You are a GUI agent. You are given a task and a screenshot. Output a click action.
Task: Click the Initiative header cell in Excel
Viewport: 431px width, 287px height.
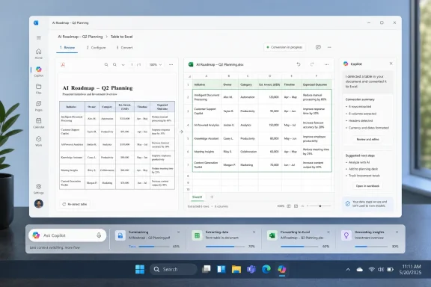(207, 84)
